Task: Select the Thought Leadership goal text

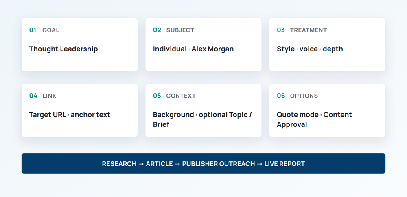Action: point(63,49)
